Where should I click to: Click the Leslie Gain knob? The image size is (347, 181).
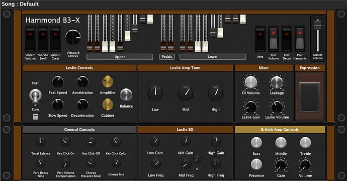pos(251,107)
